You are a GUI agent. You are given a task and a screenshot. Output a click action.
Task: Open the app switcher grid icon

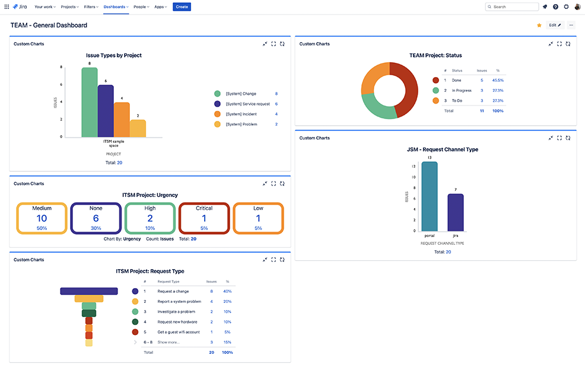click(7, 7)
